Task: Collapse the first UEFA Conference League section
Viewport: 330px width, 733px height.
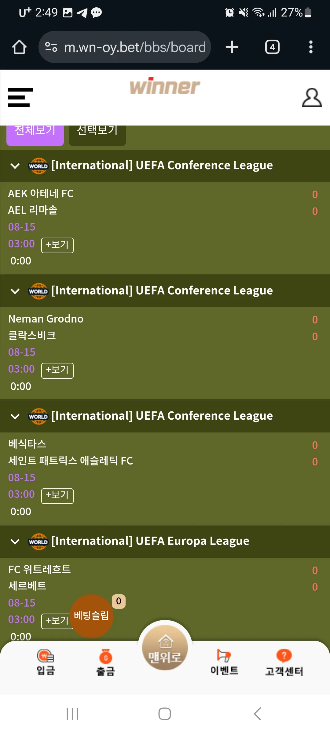Action: 15,166
